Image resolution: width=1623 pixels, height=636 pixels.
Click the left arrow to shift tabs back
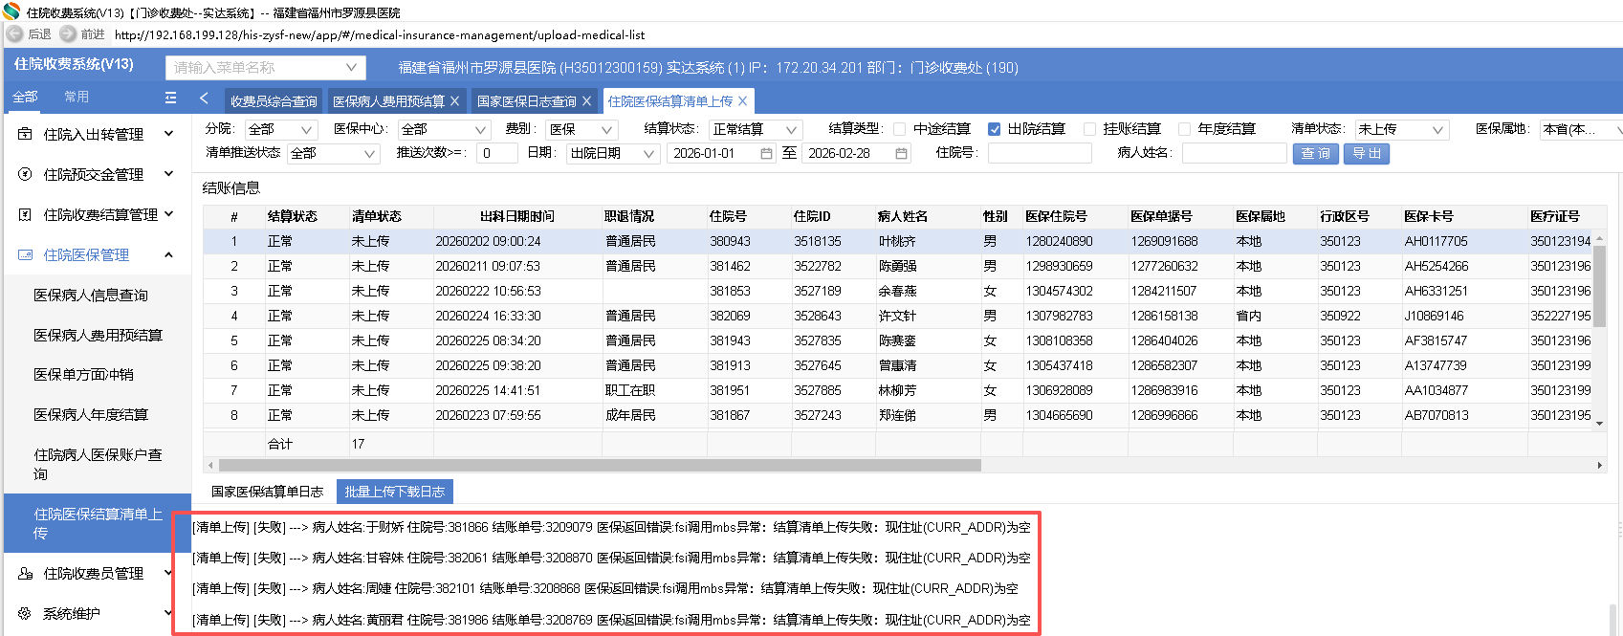tap(204, 98)
